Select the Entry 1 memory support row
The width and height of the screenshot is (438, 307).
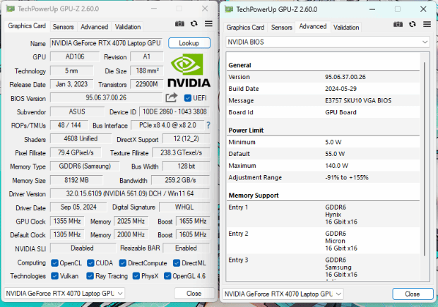(x=323, y=215)
